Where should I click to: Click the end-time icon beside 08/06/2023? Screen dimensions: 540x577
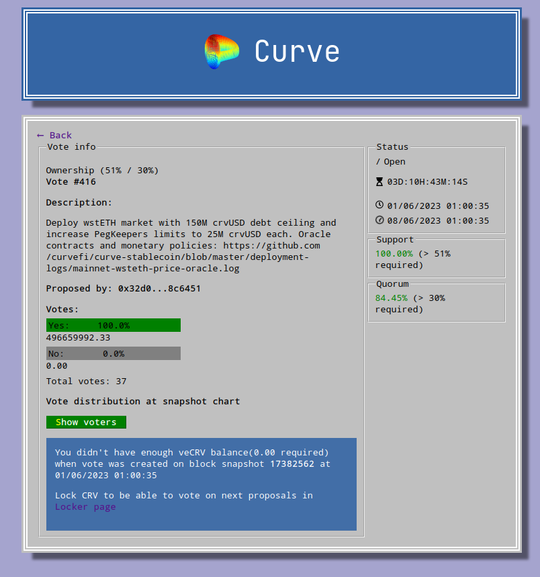[x=379, y=220]
